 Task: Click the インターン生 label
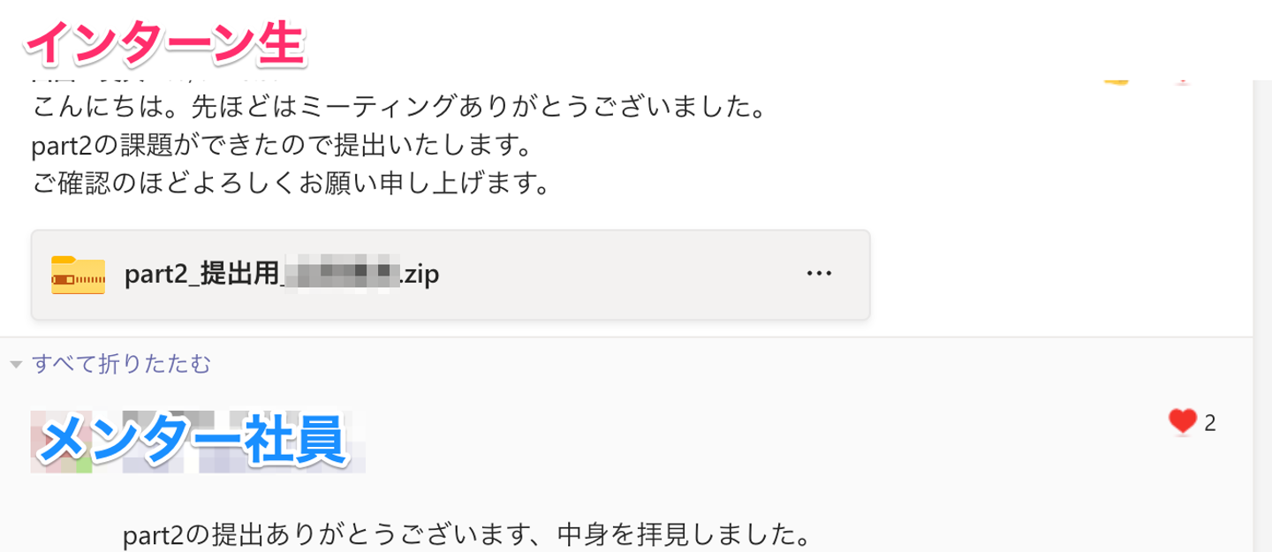(165, 42)
